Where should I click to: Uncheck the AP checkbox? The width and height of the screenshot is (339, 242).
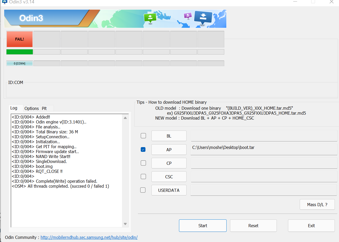click(143, 149)
